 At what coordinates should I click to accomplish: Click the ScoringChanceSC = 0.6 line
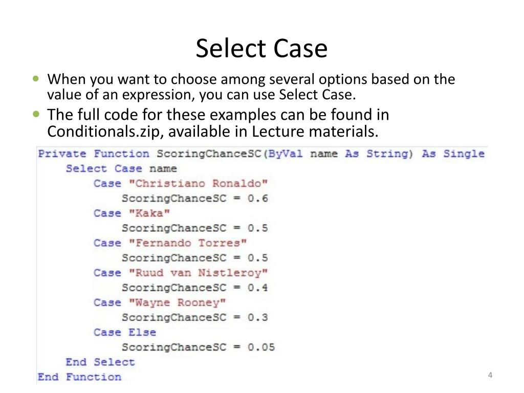(x=195, y=198)
